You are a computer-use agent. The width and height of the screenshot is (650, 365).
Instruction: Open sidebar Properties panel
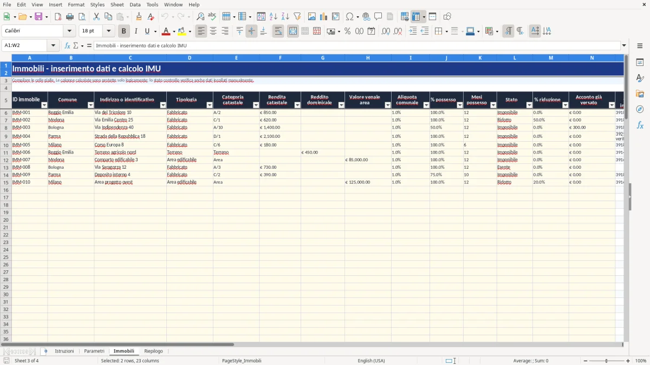(x=640, y=63)
